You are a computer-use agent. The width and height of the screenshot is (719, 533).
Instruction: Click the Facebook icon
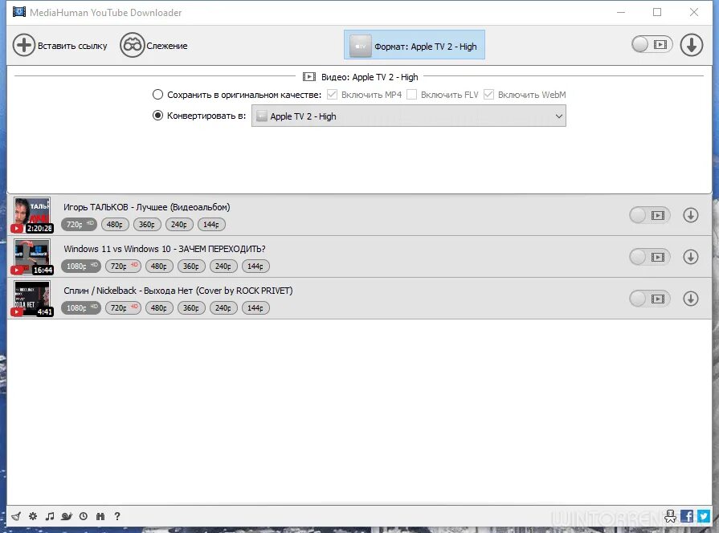[686, 516]
